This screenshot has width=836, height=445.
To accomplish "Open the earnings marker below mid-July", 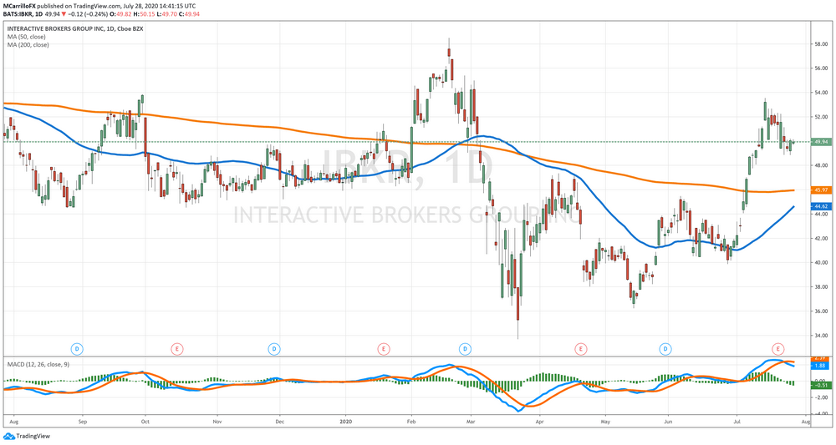I will (778, 349).
